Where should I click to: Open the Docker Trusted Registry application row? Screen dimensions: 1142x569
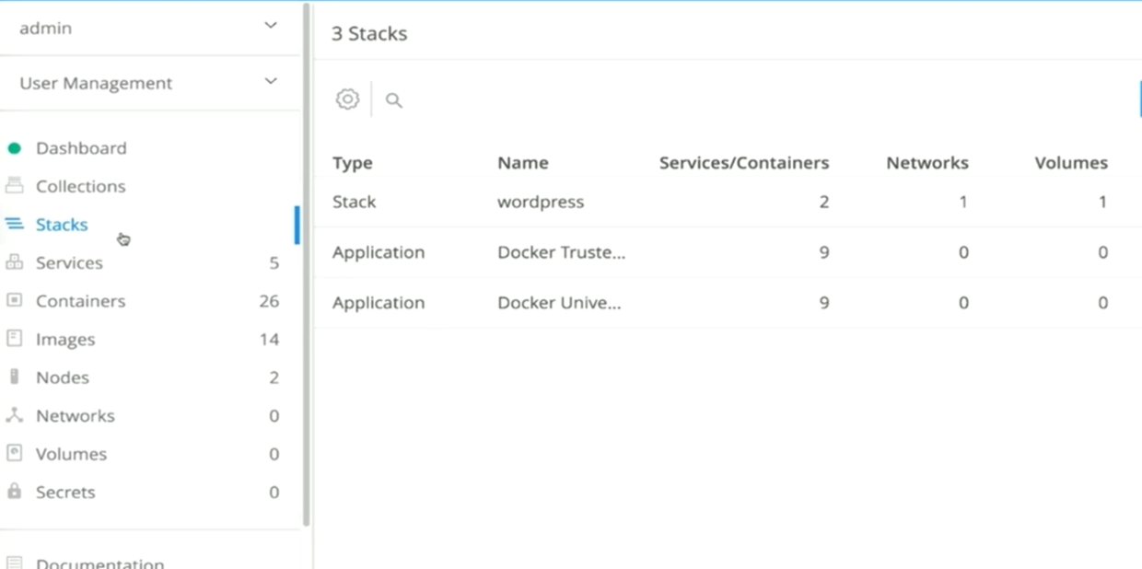pyautogui.click(x=561, y=252)
